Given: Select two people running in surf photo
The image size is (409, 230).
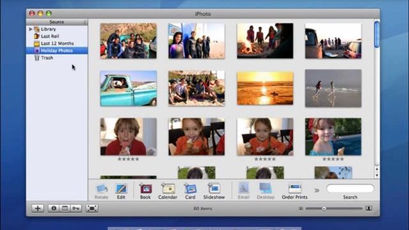Looking at the screenshot, I should (334, 88).
